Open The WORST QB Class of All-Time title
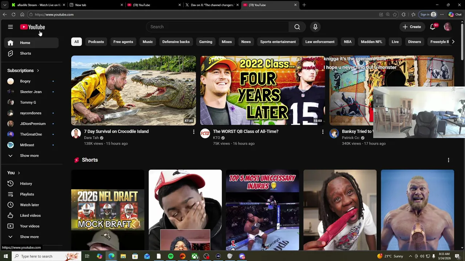The height and width of the screenshot is (261, 465). tap(246, 132)
